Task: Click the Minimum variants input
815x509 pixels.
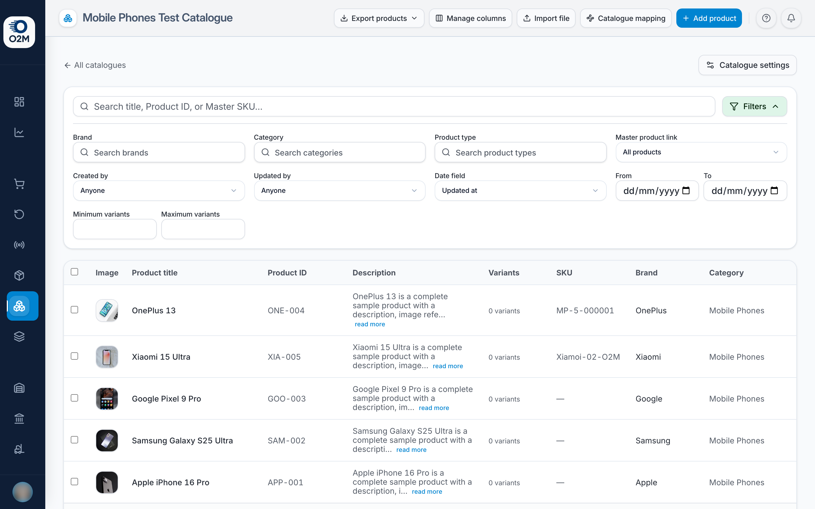Action: [115, 229]
